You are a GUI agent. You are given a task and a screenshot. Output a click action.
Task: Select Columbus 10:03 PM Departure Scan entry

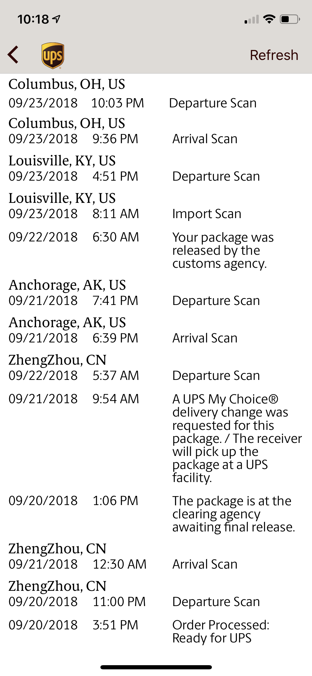point(156,94)
